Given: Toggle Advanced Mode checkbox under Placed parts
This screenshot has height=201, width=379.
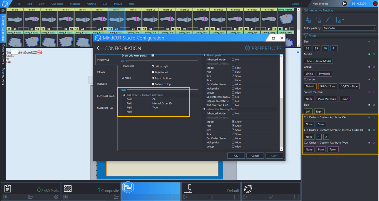Looking at the screenshot, I should 233,59.
